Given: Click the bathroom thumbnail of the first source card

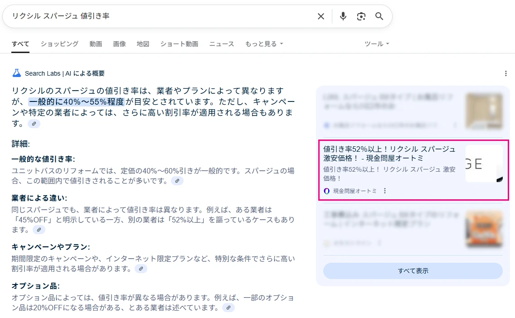Looking at the screenshot, I should 484,111.
